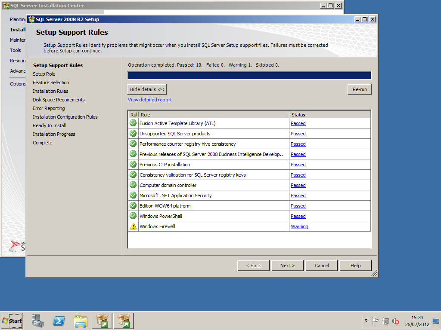Click the check icon for Microsoft .NET Application Security
441x330 pixels.
point(133,196)
